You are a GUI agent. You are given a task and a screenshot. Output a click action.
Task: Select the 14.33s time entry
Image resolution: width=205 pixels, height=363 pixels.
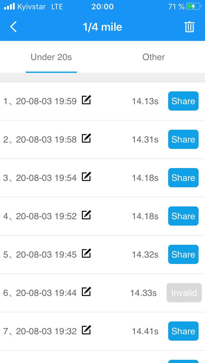[x=143, y=293]
